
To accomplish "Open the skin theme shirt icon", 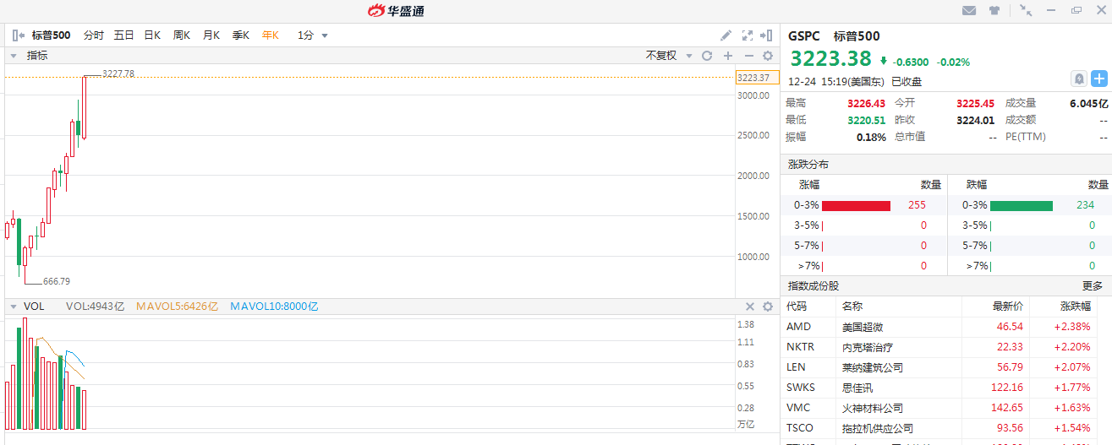I will 994,10.
